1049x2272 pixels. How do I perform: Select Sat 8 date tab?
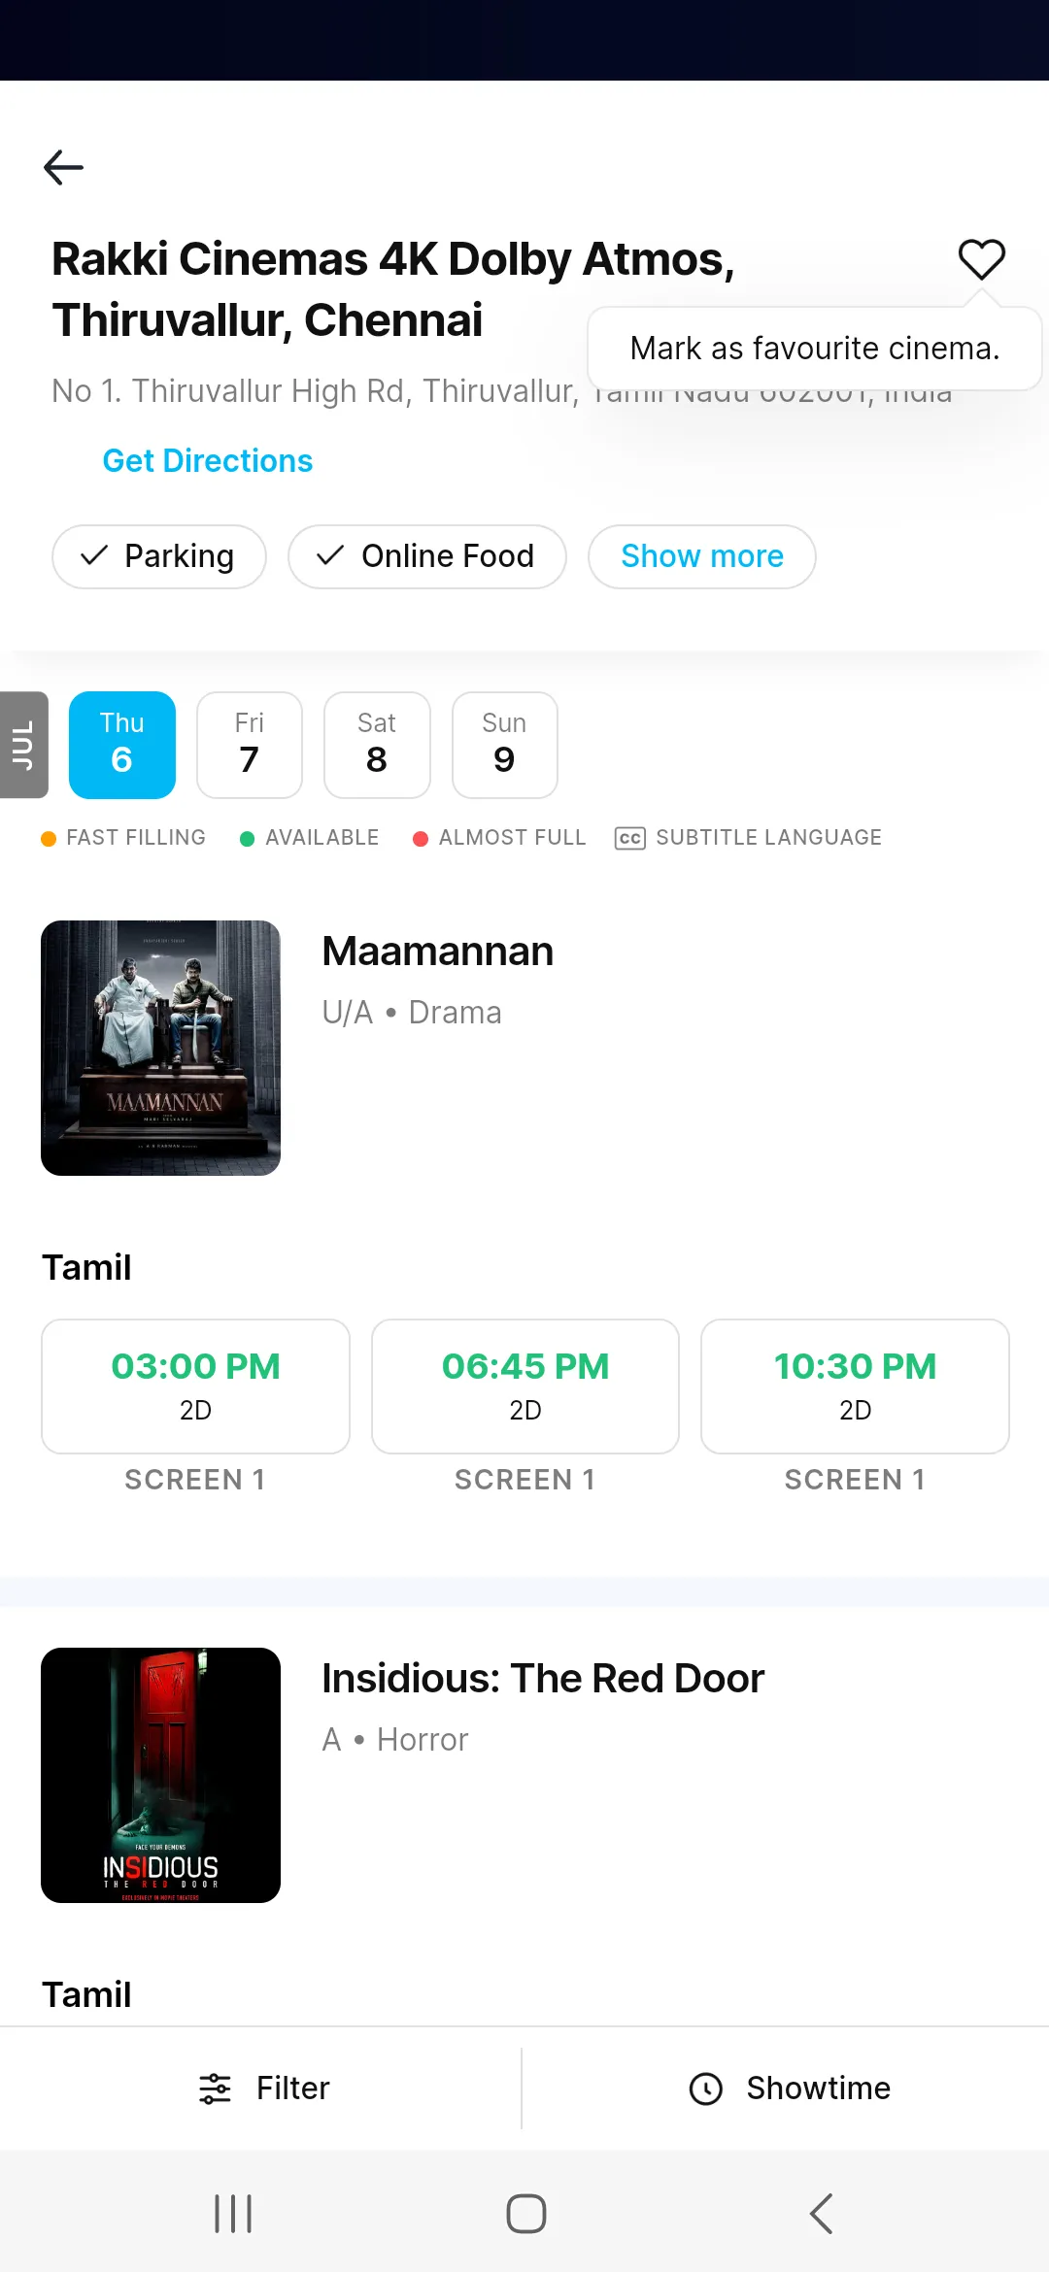click(x=377, y=745)
